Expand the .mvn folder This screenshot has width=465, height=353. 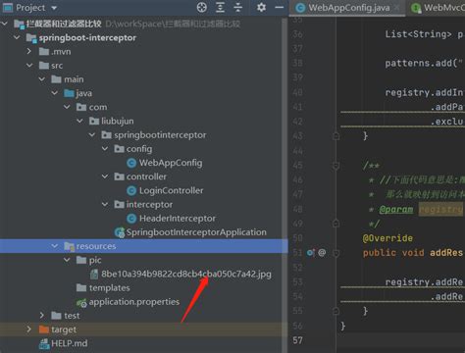(x=29, y=52)
